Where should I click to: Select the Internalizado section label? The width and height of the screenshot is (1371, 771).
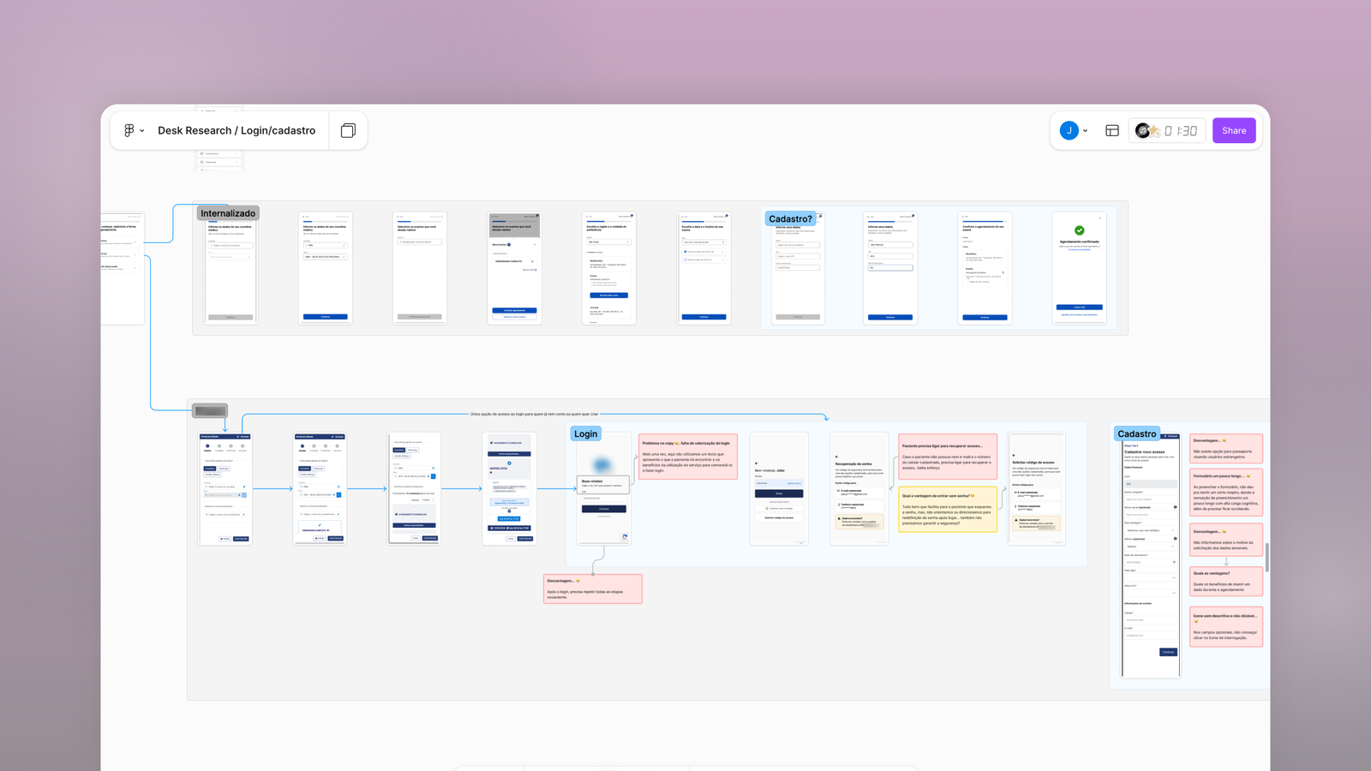[x=228, y=213]
